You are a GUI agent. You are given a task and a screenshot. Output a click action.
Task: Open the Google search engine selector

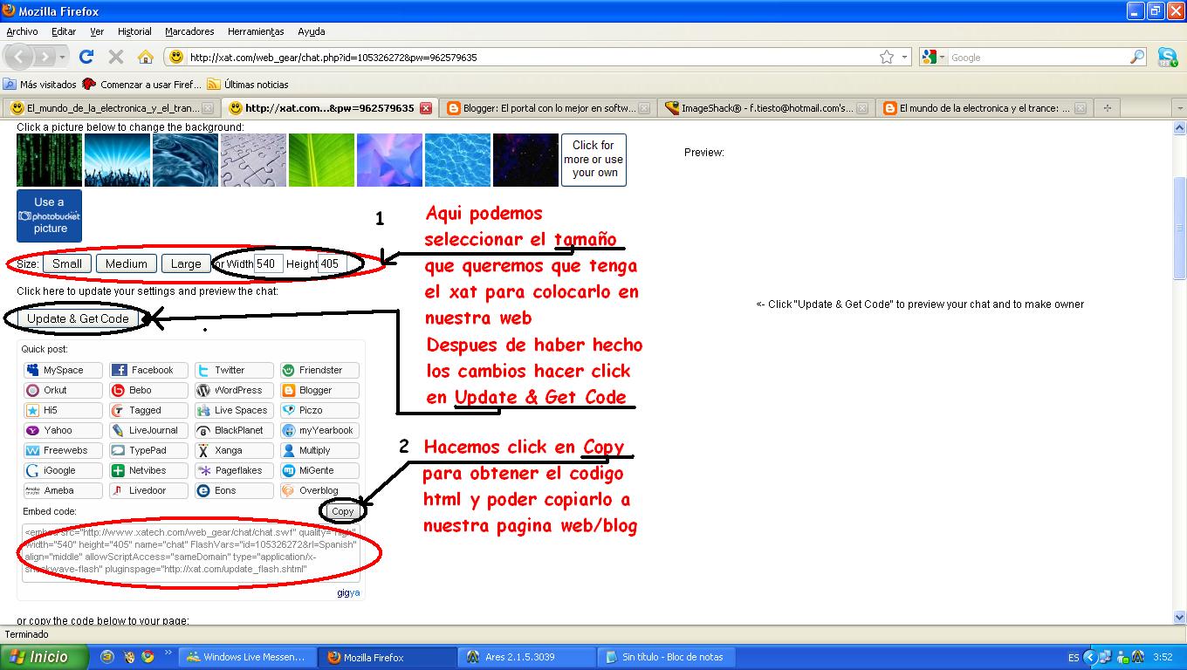pyautogui.click(x=932, y=57)
